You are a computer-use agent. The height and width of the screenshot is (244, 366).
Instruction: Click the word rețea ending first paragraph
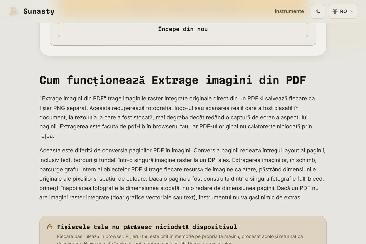(46, 136)
